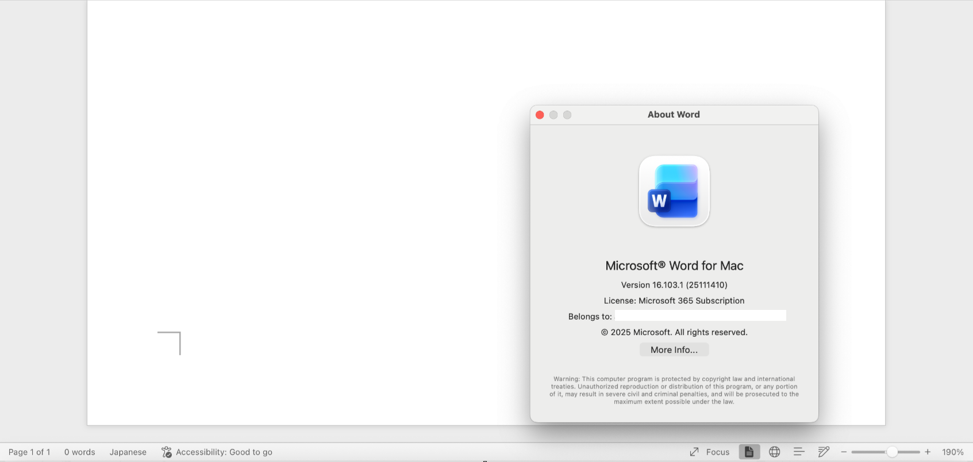Switch to Outline view icon

799,452
